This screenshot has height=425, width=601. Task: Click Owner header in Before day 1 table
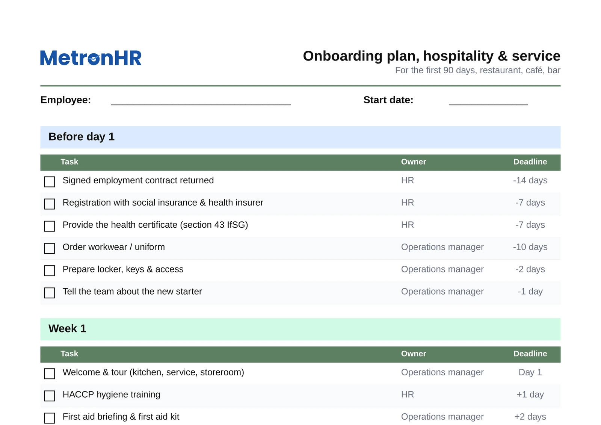414,162
